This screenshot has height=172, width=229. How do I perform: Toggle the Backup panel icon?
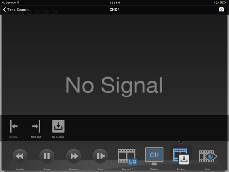[x=181, y=156]
